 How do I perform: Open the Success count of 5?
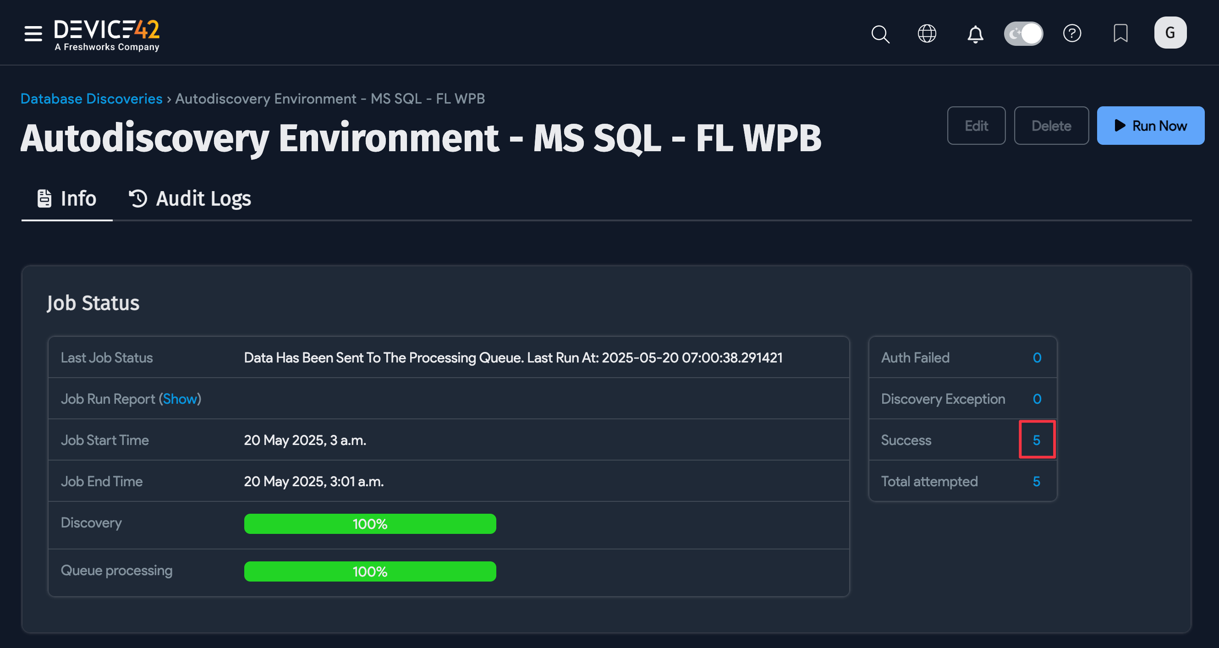coord(1036,440)
